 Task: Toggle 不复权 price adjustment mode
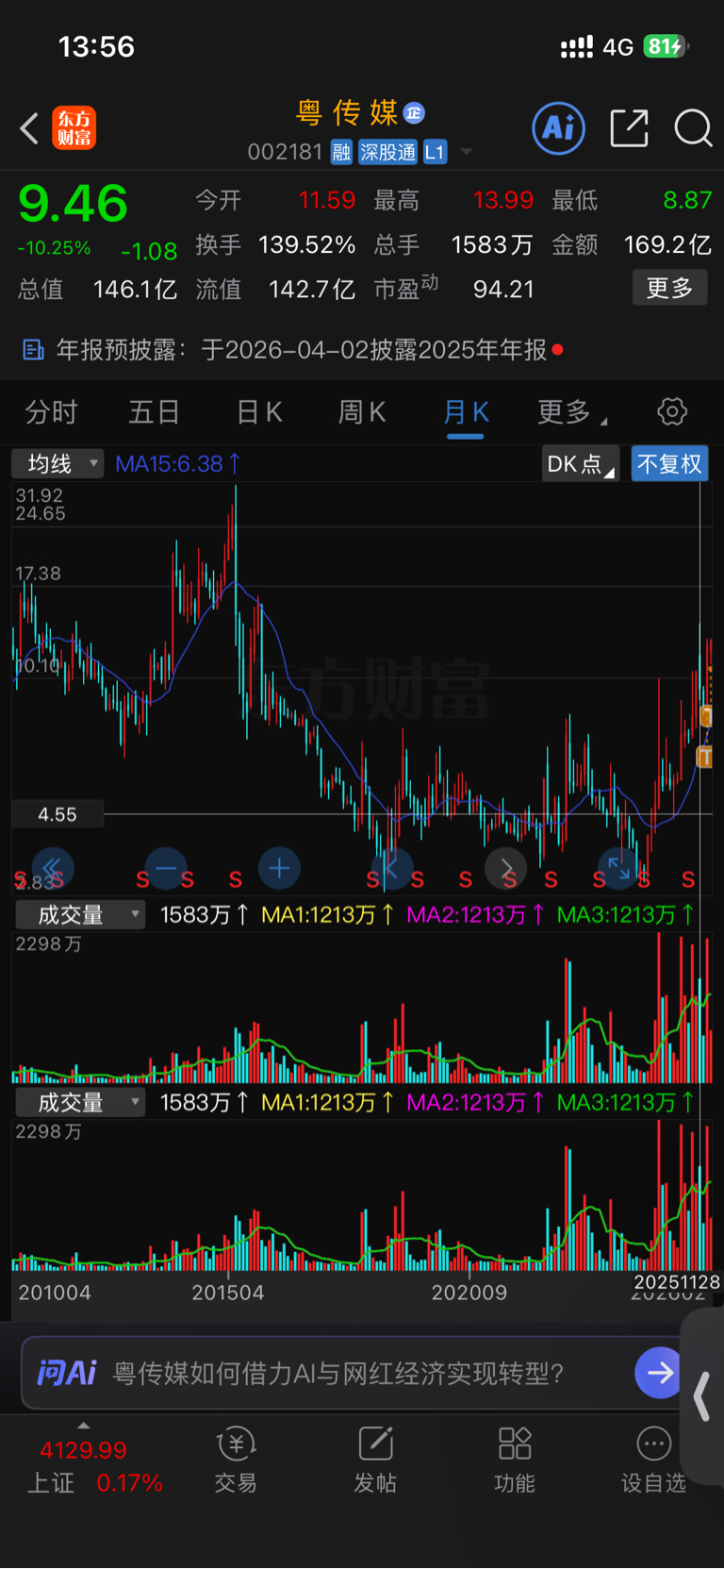pyautogui.click(x=669, y=464)
